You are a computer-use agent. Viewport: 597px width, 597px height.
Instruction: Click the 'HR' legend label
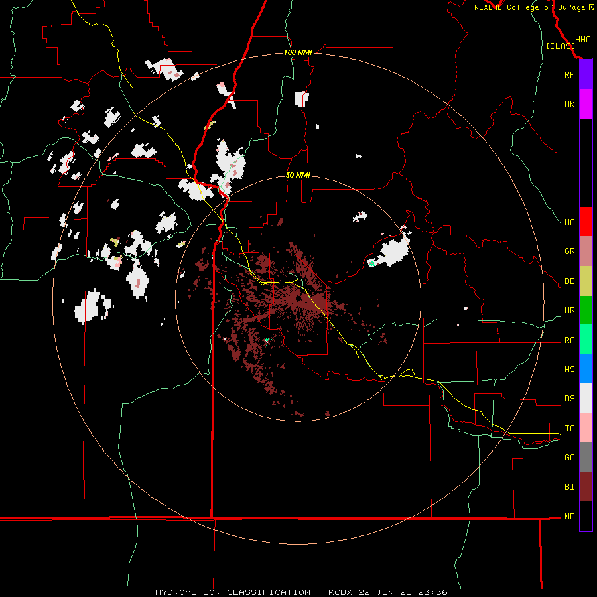569,310
